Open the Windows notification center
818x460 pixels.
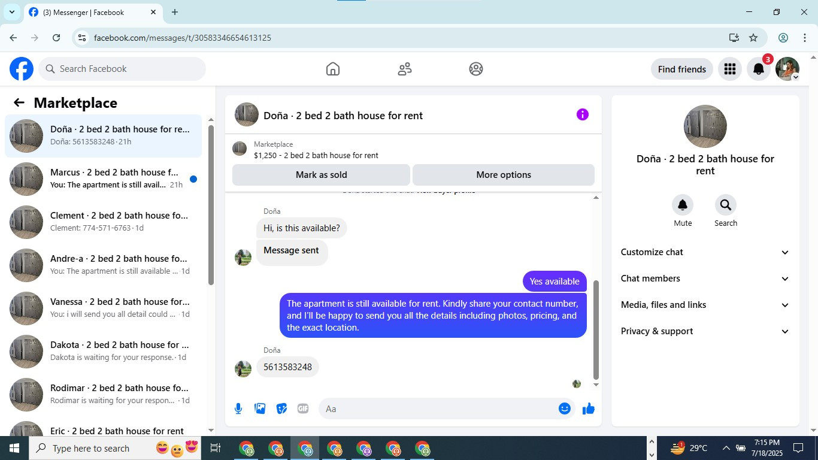(798, 448)
